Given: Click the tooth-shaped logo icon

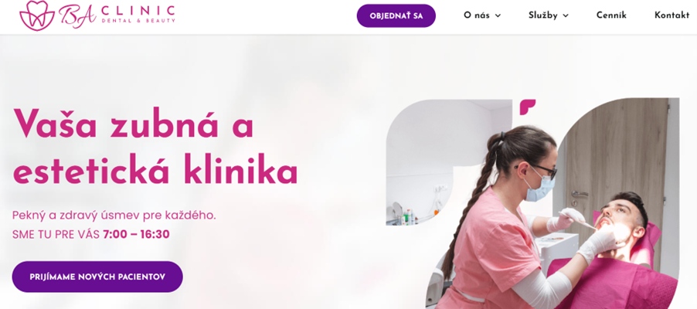Looking at the screenshot, I should click(x=37, y=15).
